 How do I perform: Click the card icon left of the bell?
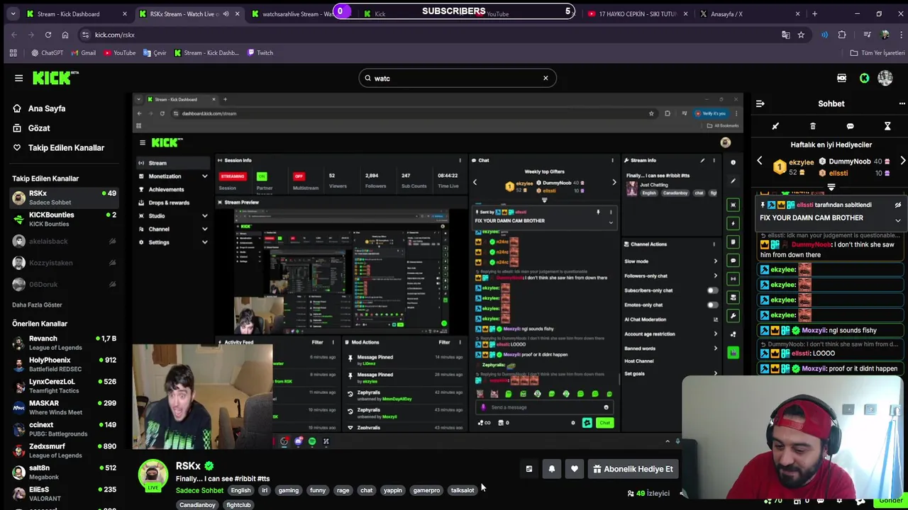pyautogui.click(x=528, y=469)
